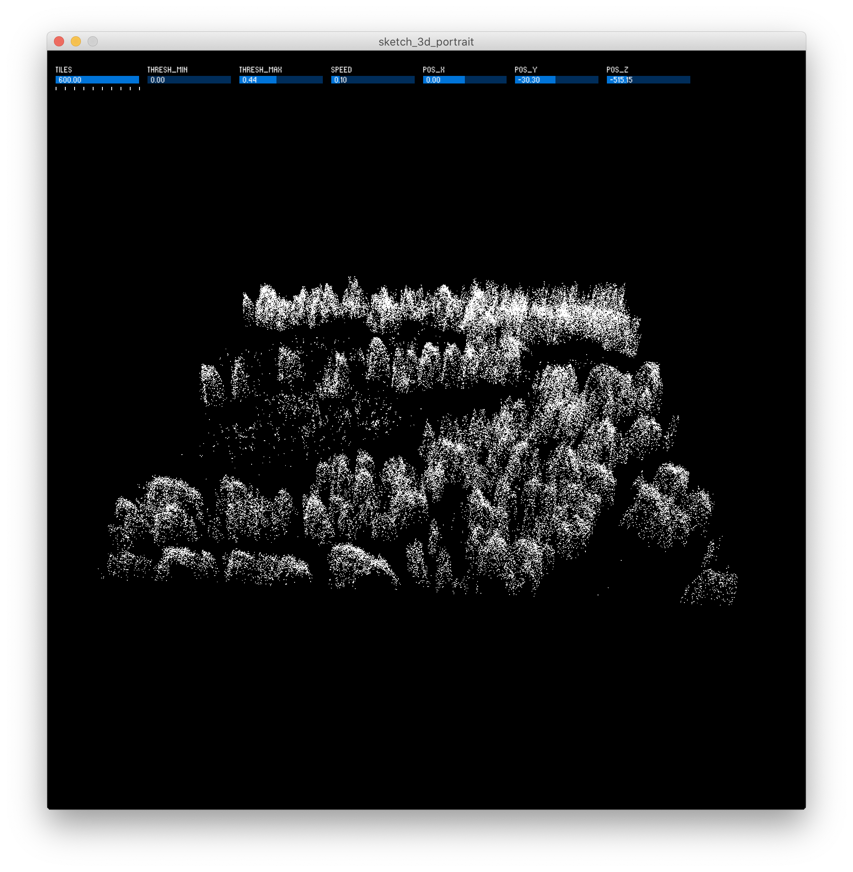Viewport: 853px width, 872px height.
Task: Click the POS_Z slider showing -515.15
Action: (x=648, y=80)
